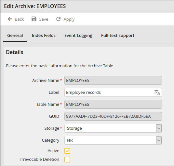Screen dimensions: 174x166
Task: Open the Index Fields tab
Action: coord(44,36)
